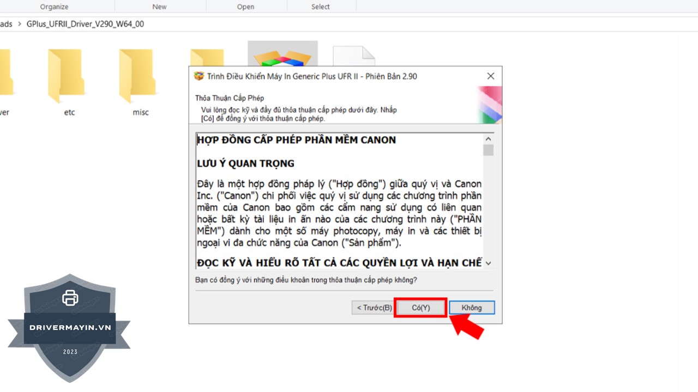Click Có(Y) to accept the license agreement
This screenshot has width=698, height=392.
pyautogui.click(x=420, y=308)
